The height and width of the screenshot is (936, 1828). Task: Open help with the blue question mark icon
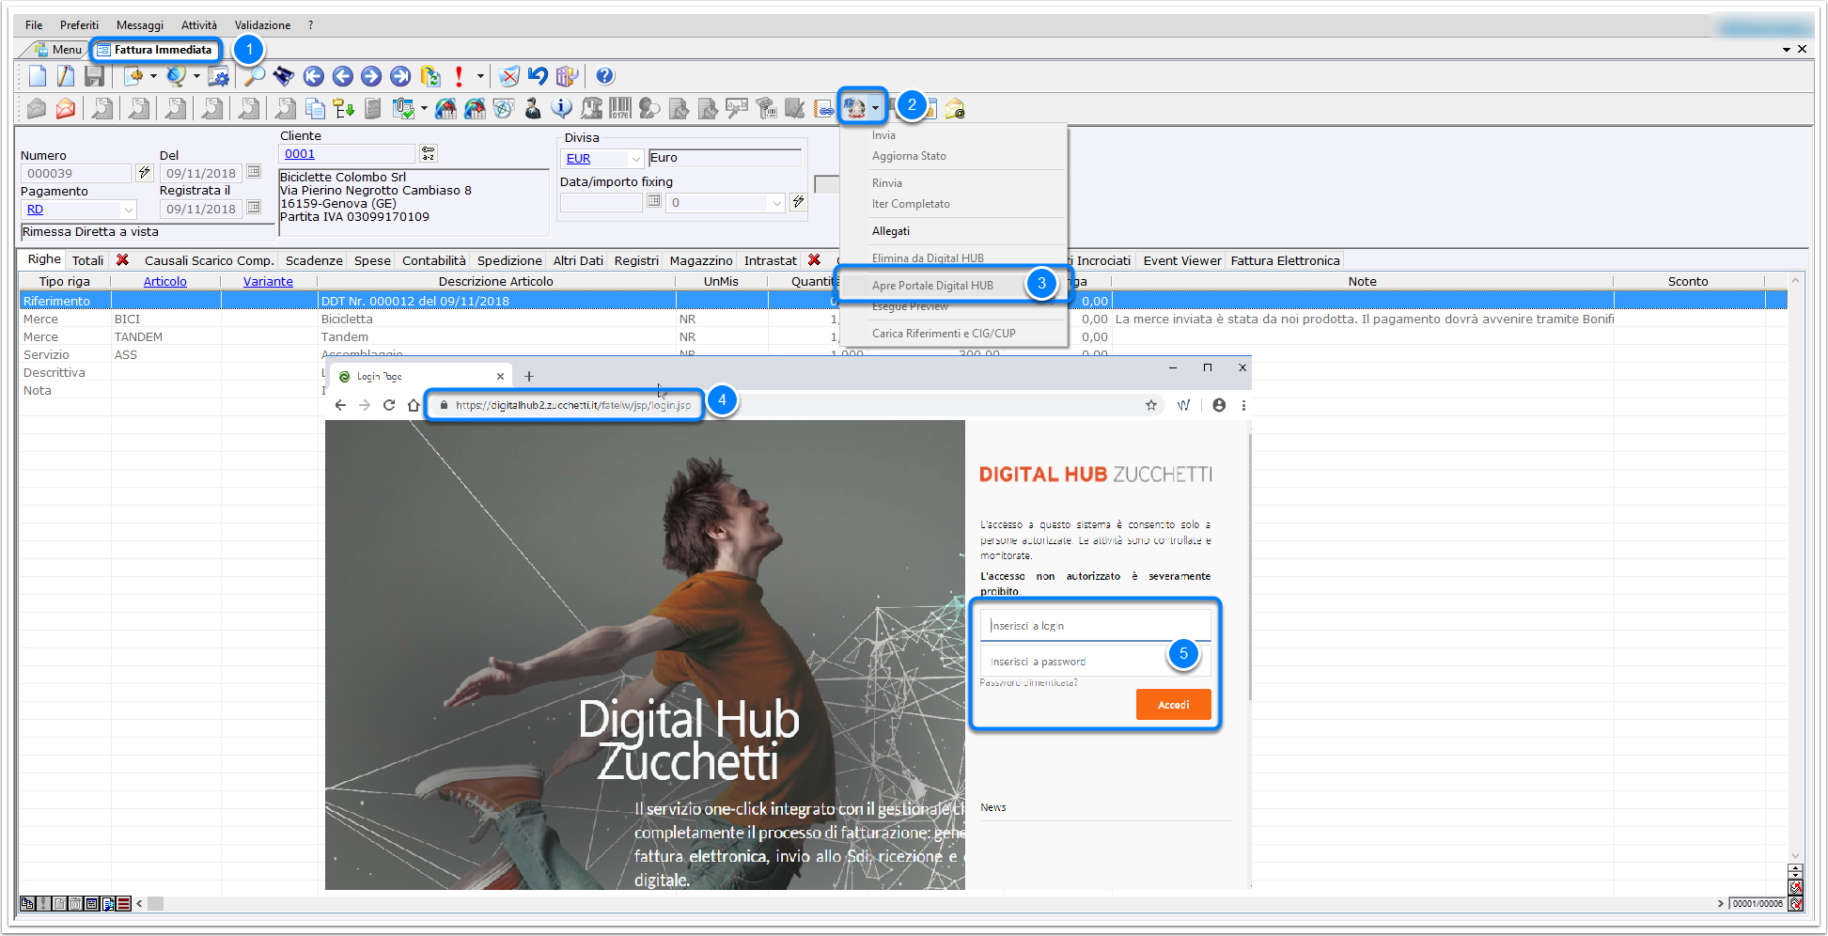pos(605,76)
